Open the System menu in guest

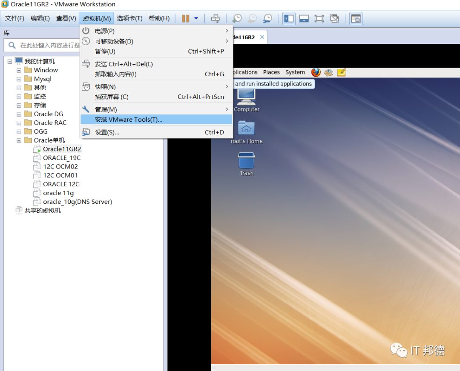pyautogui.click(x=295, y=72)
